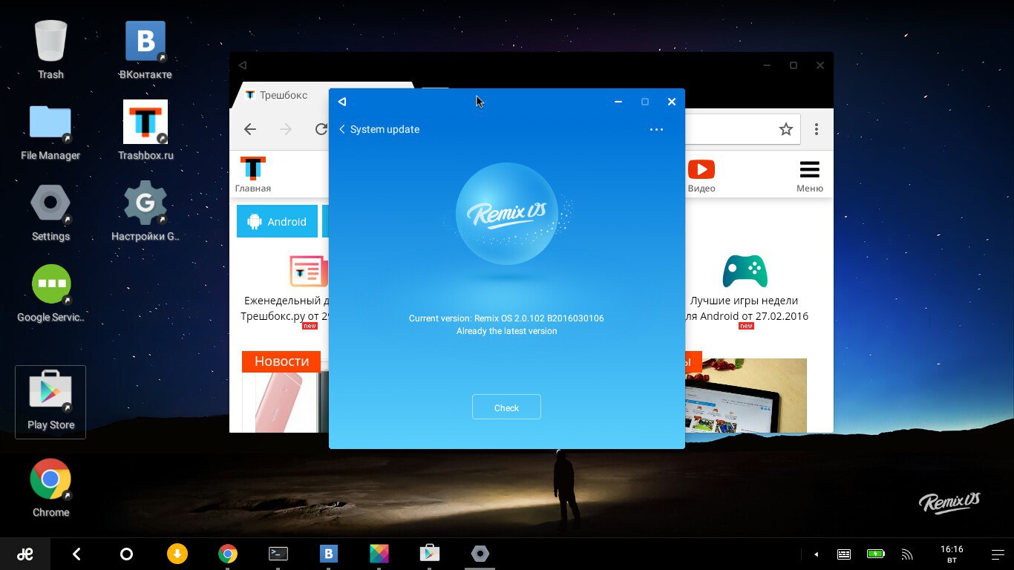The height and width of the screenshot is (570, 1014).
Task: Switch to Chrome from the taskbar
Action: tap(227, 554)
